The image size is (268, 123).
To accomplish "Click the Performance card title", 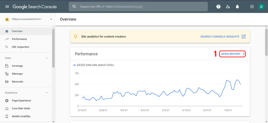I will pos(86,54).
